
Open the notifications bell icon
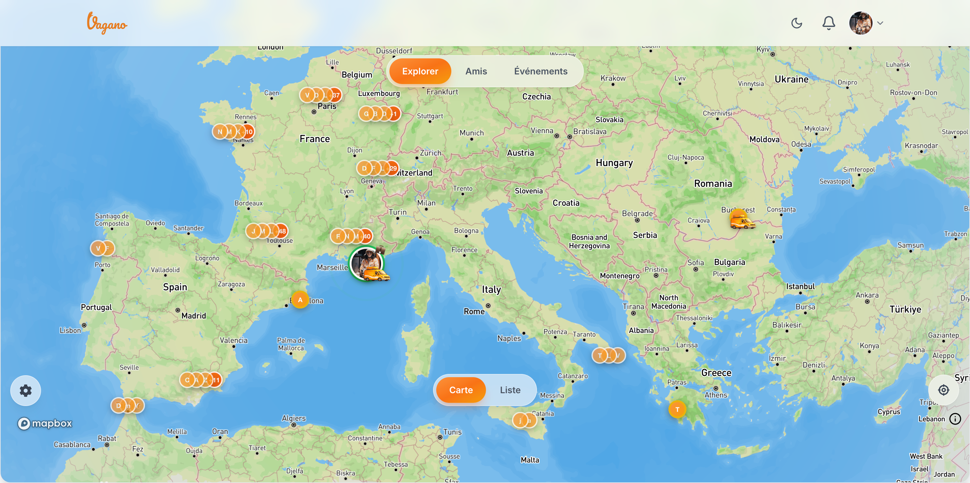tap(829, 23)
